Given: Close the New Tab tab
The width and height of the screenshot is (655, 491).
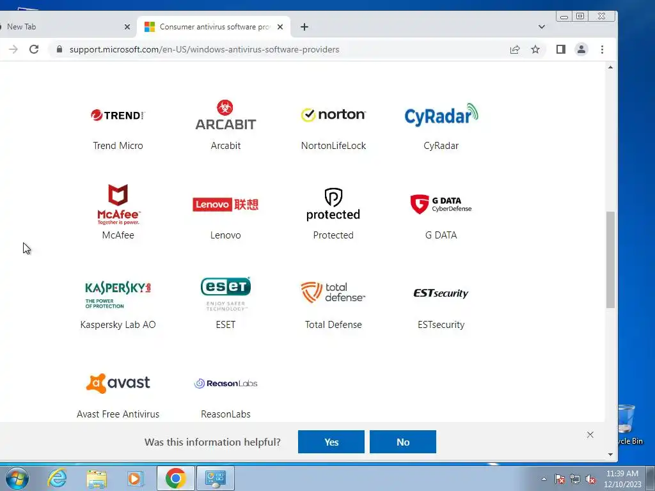Looking at the screenshot, I should coord(127,27).
